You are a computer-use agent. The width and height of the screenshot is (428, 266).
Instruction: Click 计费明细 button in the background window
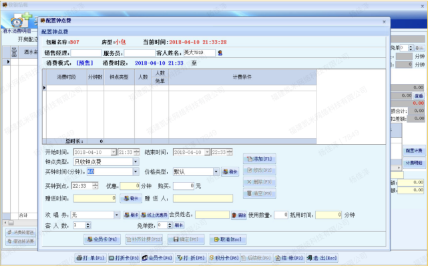414,163
